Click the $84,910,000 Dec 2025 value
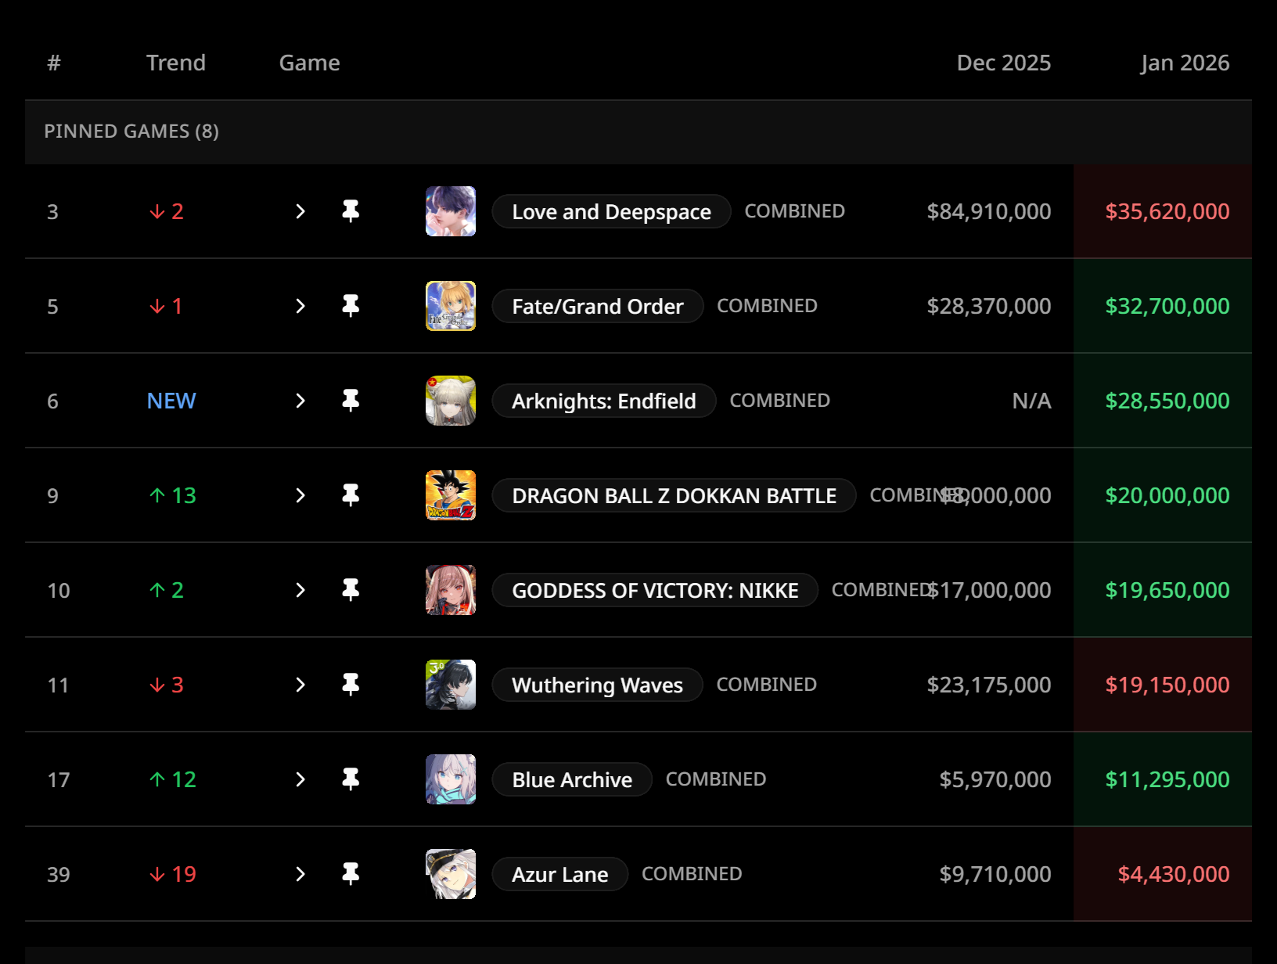This screenshot has width=1277, height=964. tap(989, 211)
